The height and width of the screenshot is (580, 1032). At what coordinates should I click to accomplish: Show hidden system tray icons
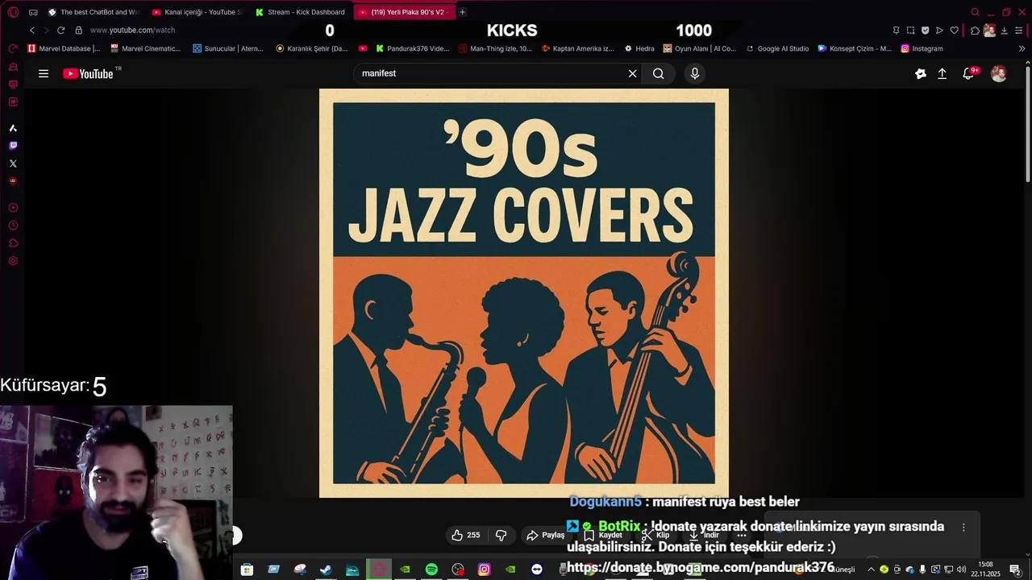(x=871, y=570)
